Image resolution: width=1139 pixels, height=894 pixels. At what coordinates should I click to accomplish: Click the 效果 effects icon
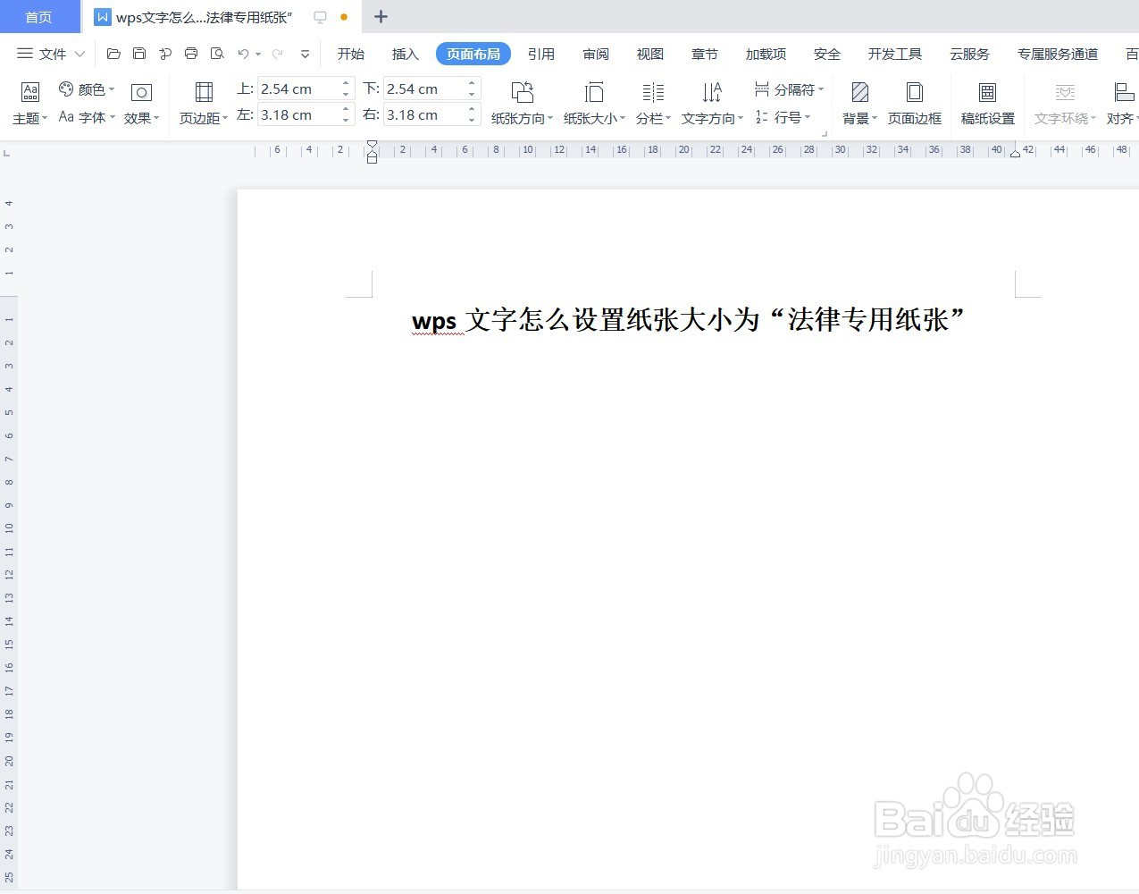point(141,92)
